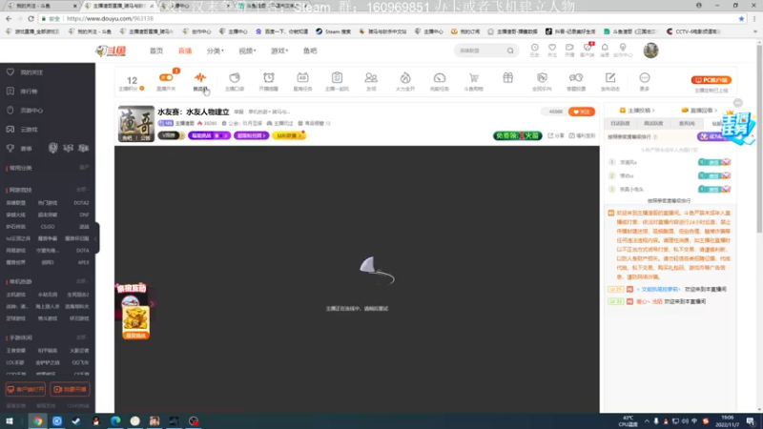Reload the page with browser refresh

31,18
